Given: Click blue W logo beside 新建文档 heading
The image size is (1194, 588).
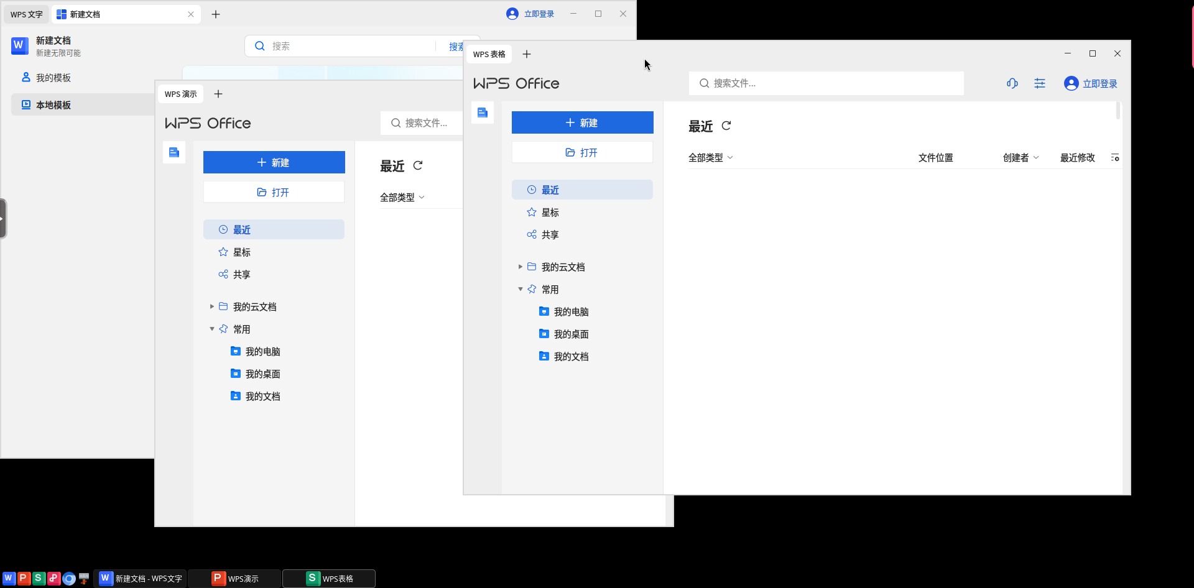Looking at the screenshot, I should point(20,45).
